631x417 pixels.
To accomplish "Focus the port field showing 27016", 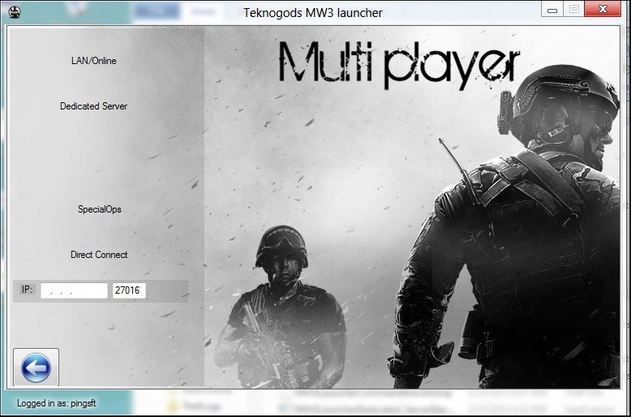I will point(129,290).
